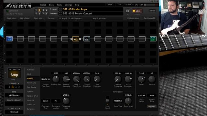Switch to the Speaker Drive page
This screenshot has width=207, height=116.
click(x=32, y=96)
